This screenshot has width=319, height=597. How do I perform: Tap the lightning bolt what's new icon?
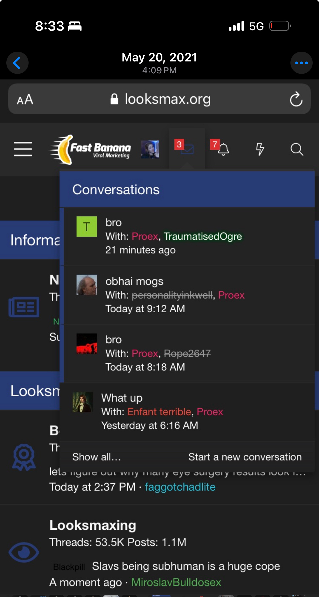[x=260, y=149]
